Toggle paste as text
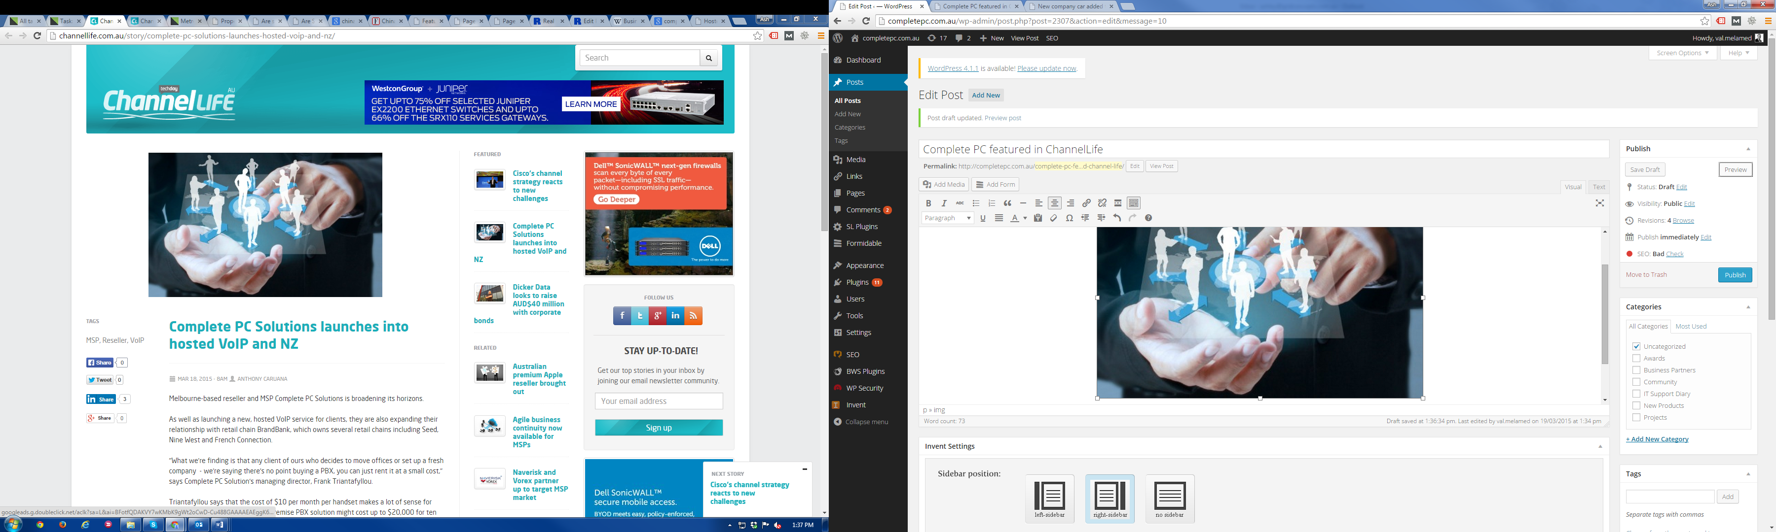This screenshot has width=1776, height=532. pyautogui.click(x=1037, y=218)
